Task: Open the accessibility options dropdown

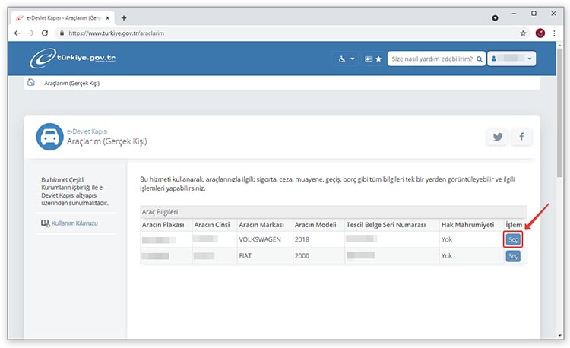Action: click(344, 59)
